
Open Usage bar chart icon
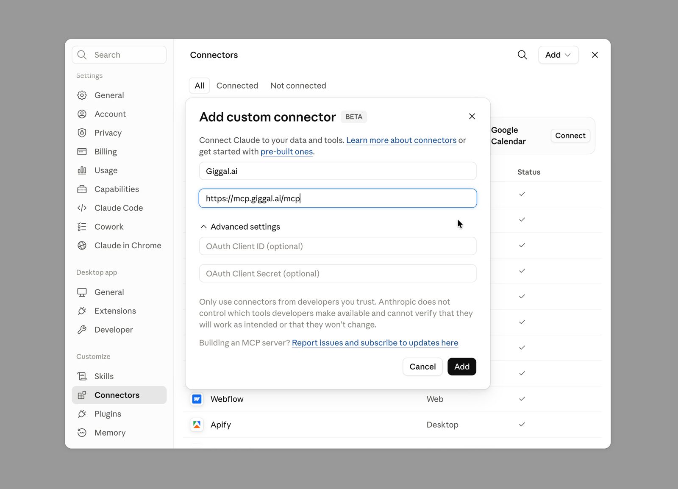82,170
